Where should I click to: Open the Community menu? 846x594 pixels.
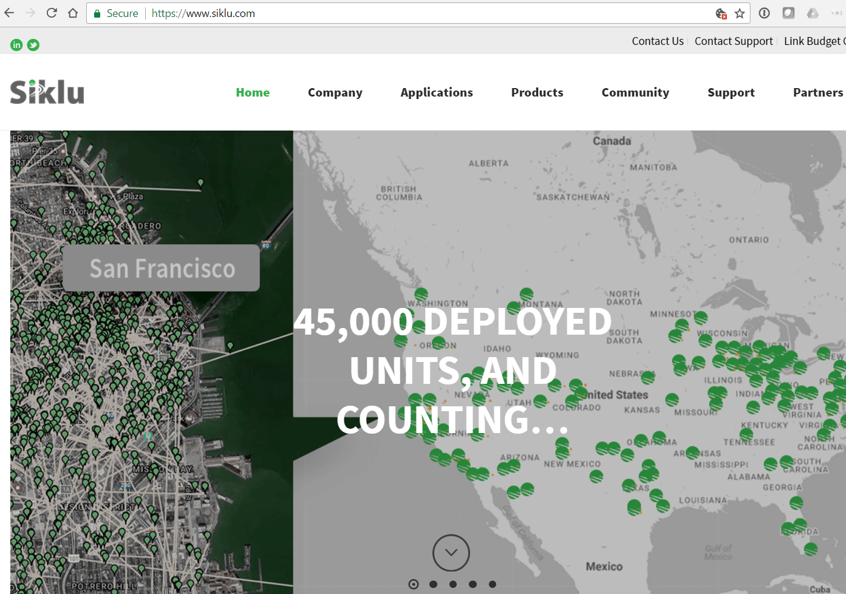pos(635,92)
